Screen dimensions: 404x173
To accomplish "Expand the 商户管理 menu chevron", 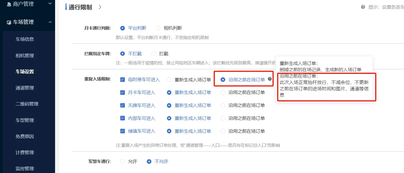I will pos(50,4).
